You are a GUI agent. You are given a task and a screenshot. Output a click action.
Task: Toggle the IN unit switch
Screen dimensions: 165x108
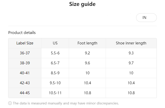(x=146, y=18)
